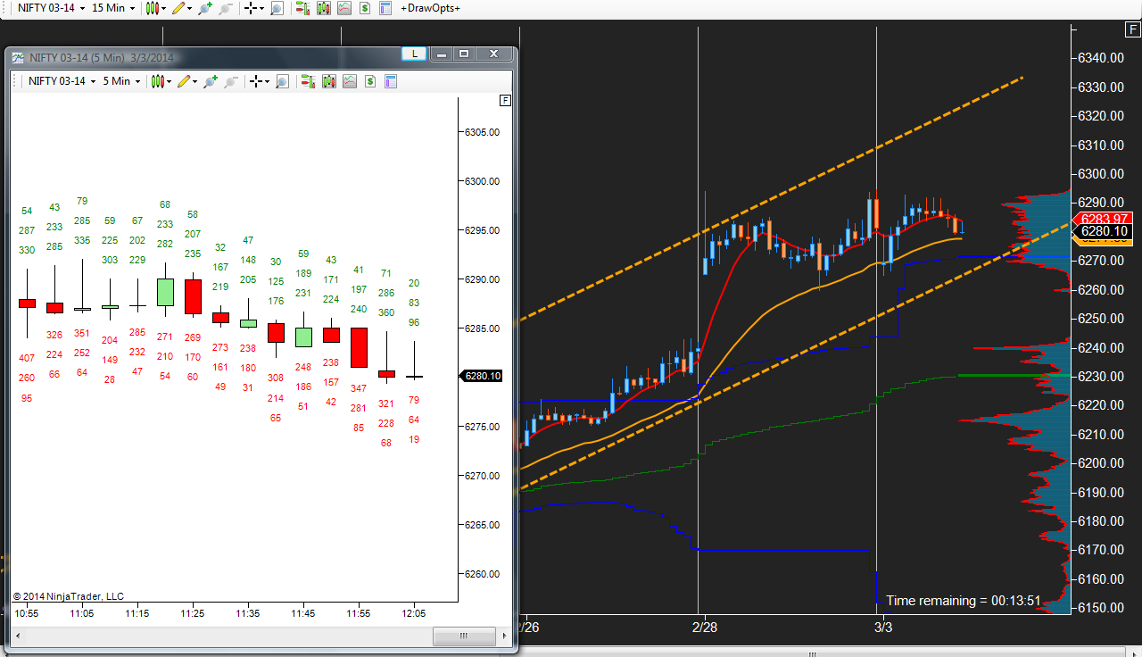Click the 10:55 time label on the 5 Min chart
This screenshot has height=657, width=1142.
click(x=27, y=613)
